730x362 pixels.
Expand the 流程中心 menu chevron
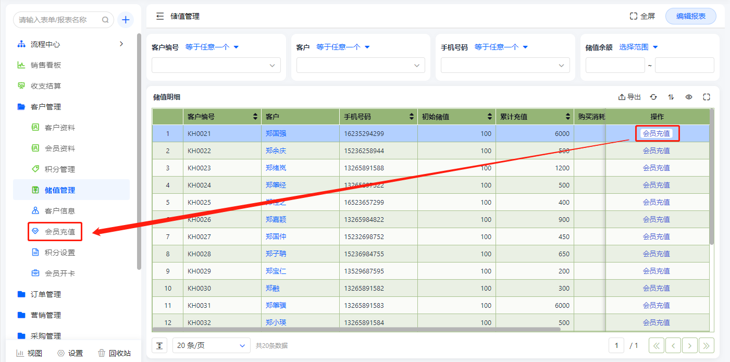(x=121, y=44)
